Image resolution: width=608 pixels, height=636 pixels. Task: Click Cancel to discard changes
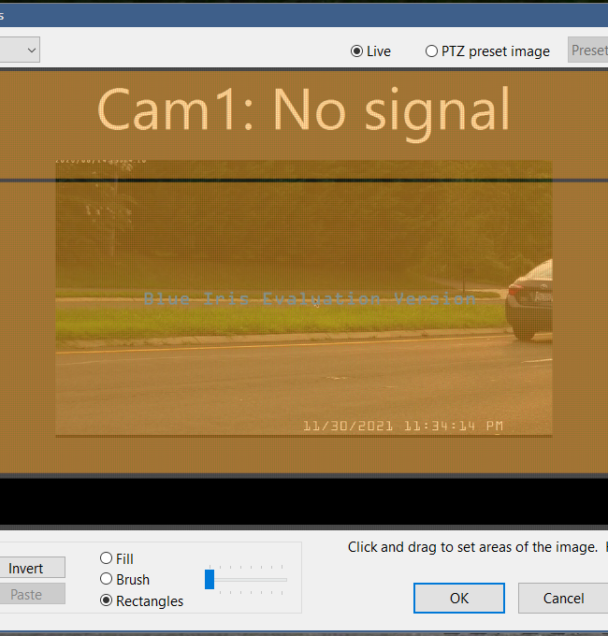(x=563, y=599)
